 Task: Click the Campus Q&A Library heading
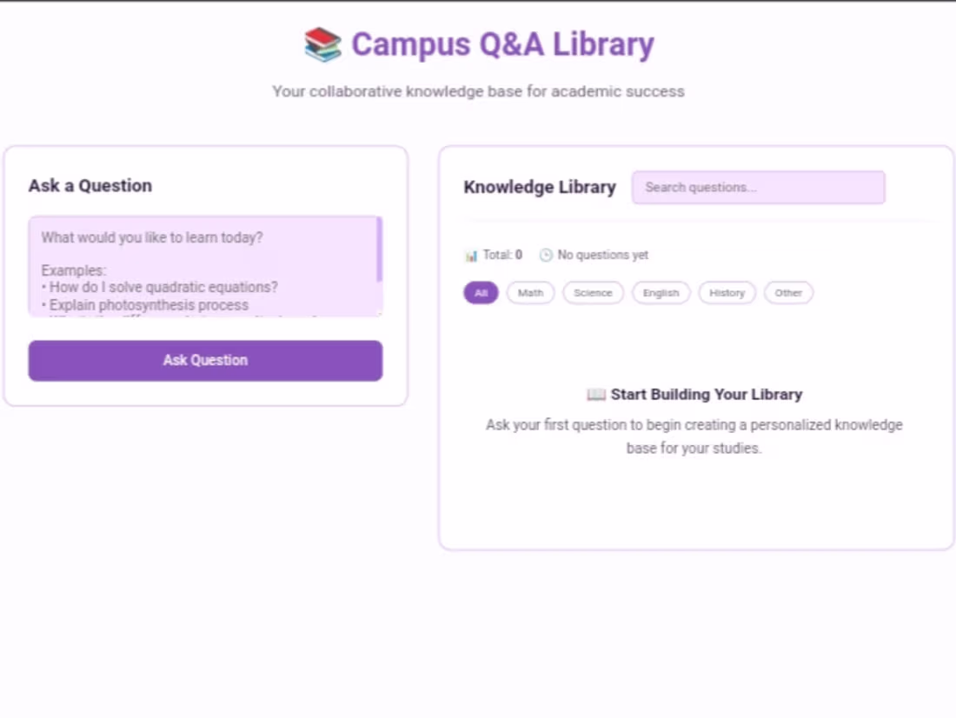[501, 44]
